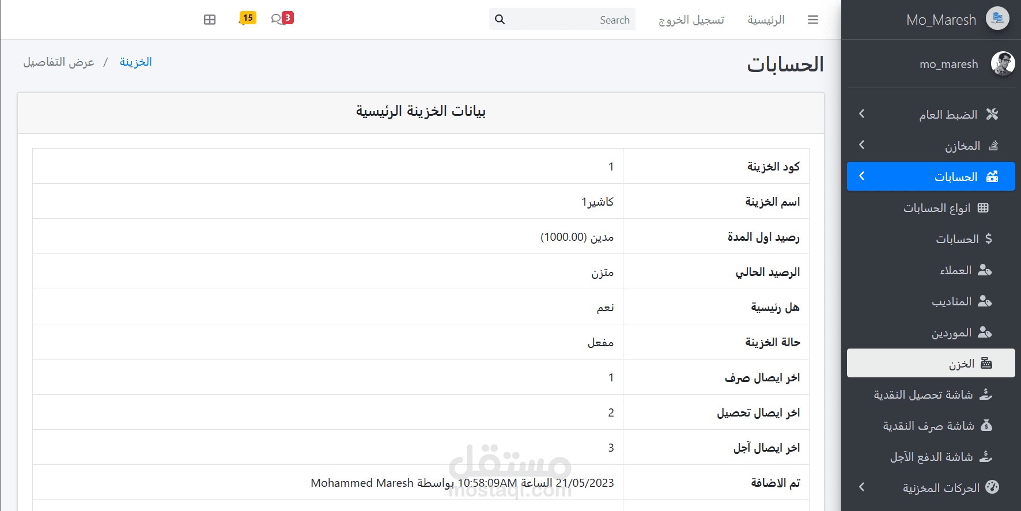Viewport: 1021px width, 511px height.
Task: Expand the المخازن menu chevron
Action: point(862,145)
